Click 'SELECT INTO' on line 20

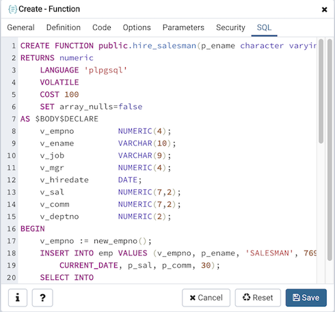(67, 278)
